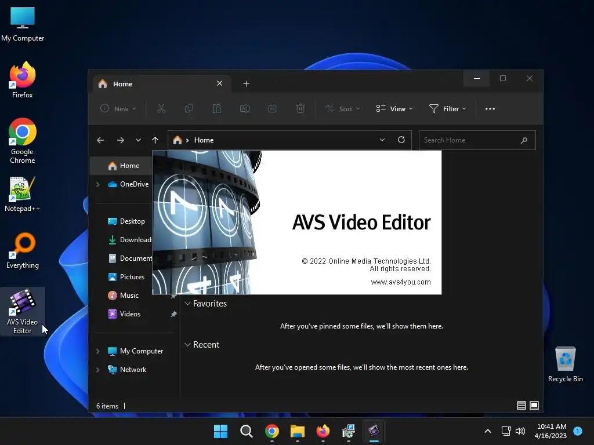Open the Windows Start button

click(x=220, y=431)
